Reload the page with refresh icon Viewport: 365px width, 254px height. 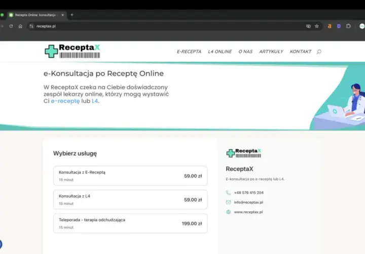point(11,26)
